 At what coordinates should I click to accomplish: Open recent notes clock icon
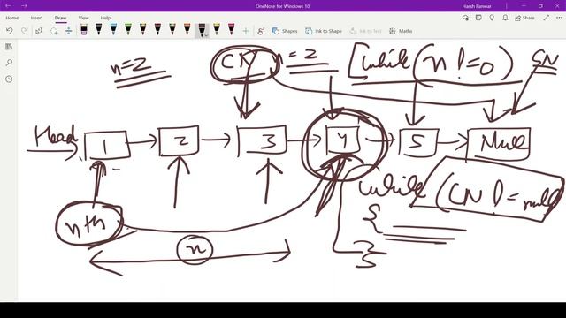[x=9, y=79]
